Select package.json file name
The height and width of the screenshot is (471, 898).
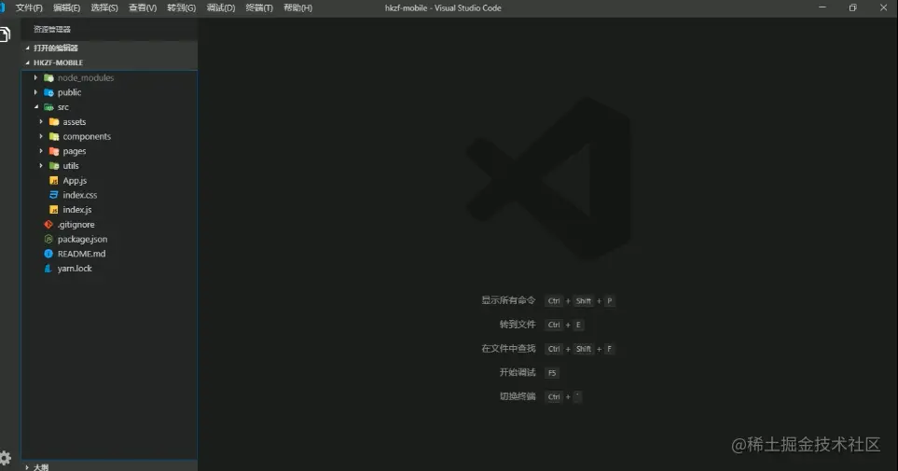click(x=82, y=239)
